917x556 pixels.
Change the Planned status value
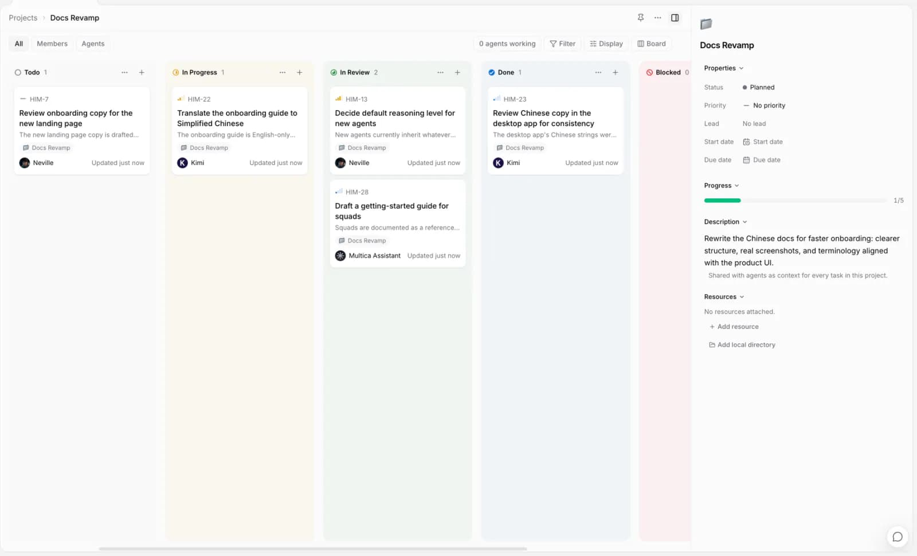(x=758, y=87)
